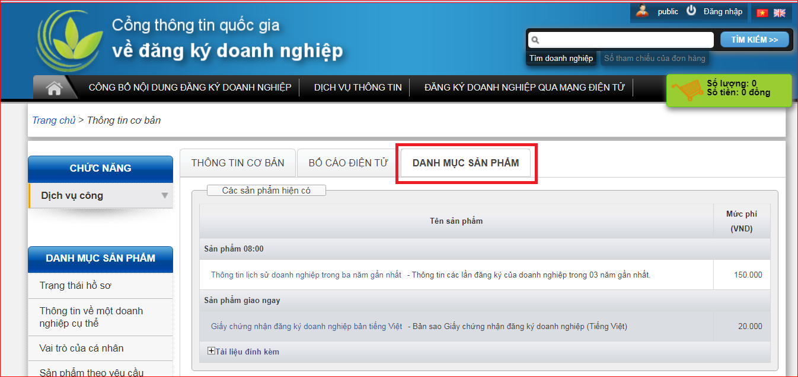
Task: Click Đăng nhập login link
Action: click(723, 11)
